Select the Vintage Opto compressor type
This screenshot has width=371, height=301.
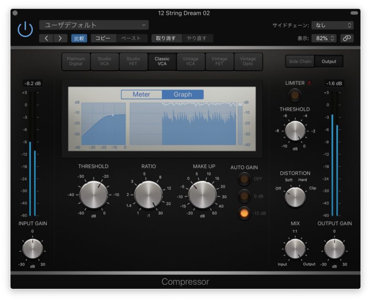248,61
